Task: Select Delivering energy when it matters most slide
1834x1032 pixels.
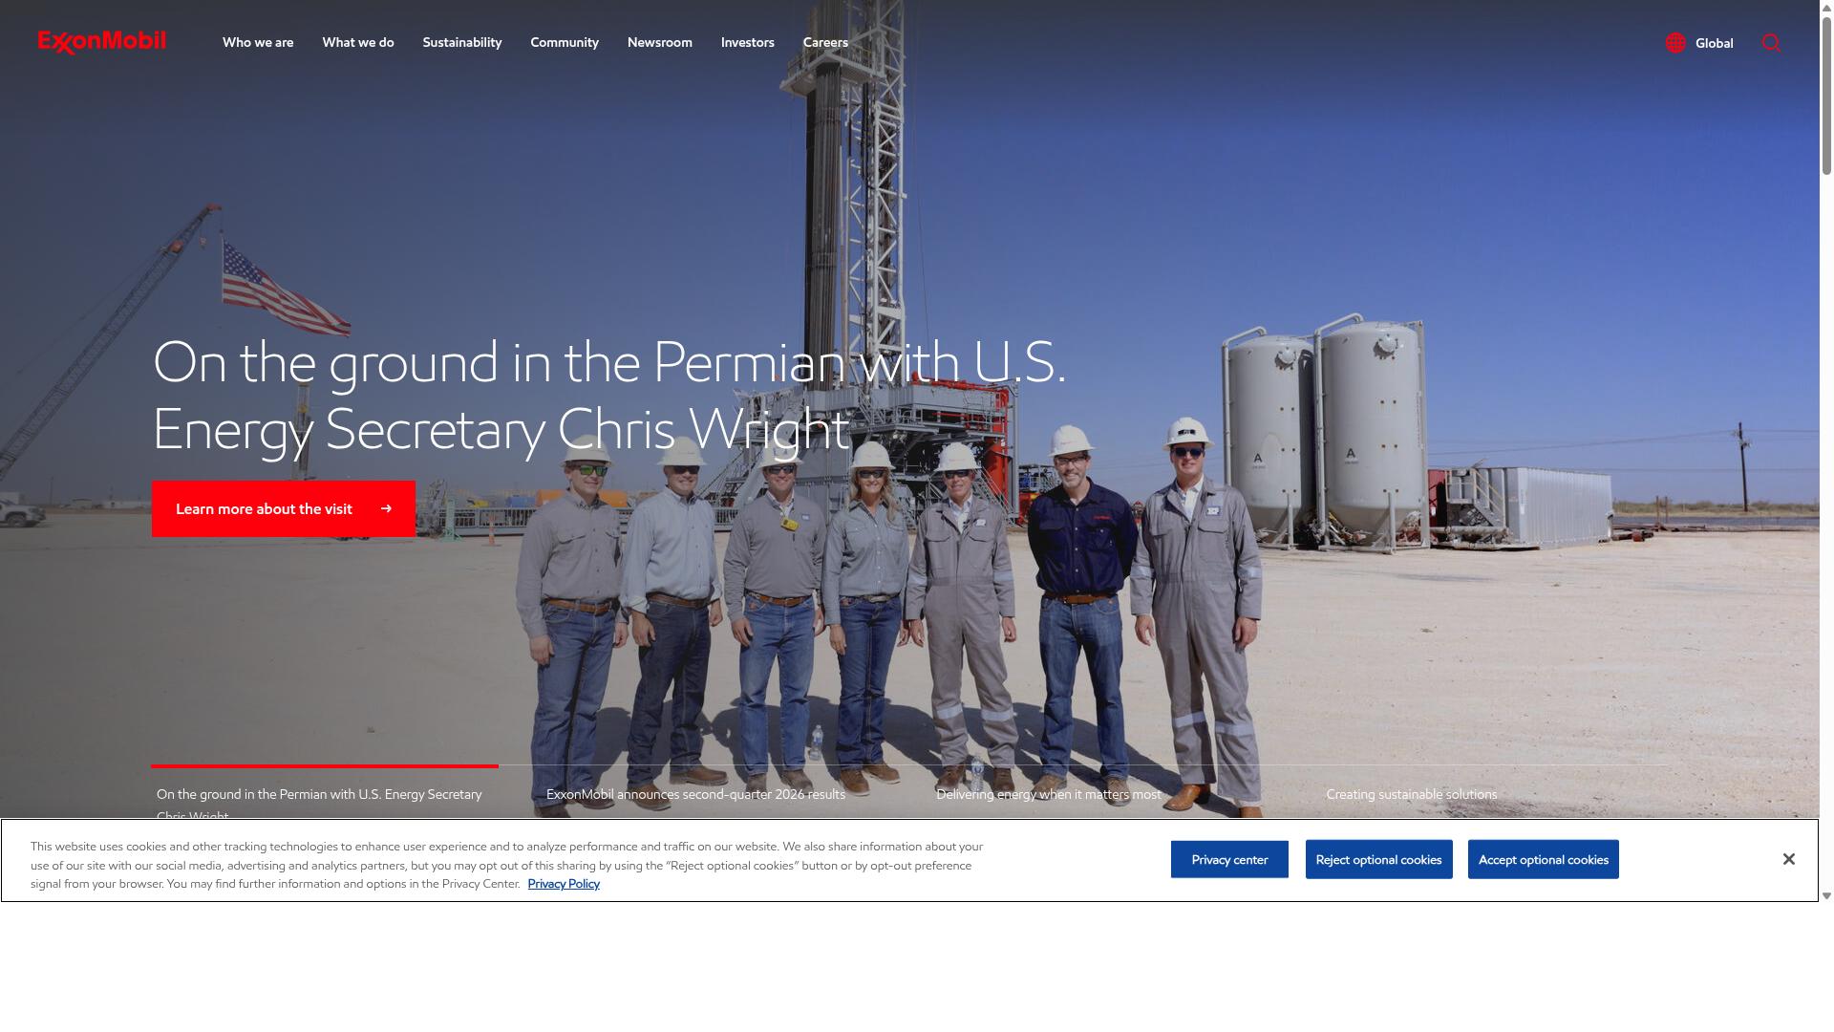Action: click(x=1049, y=794)
